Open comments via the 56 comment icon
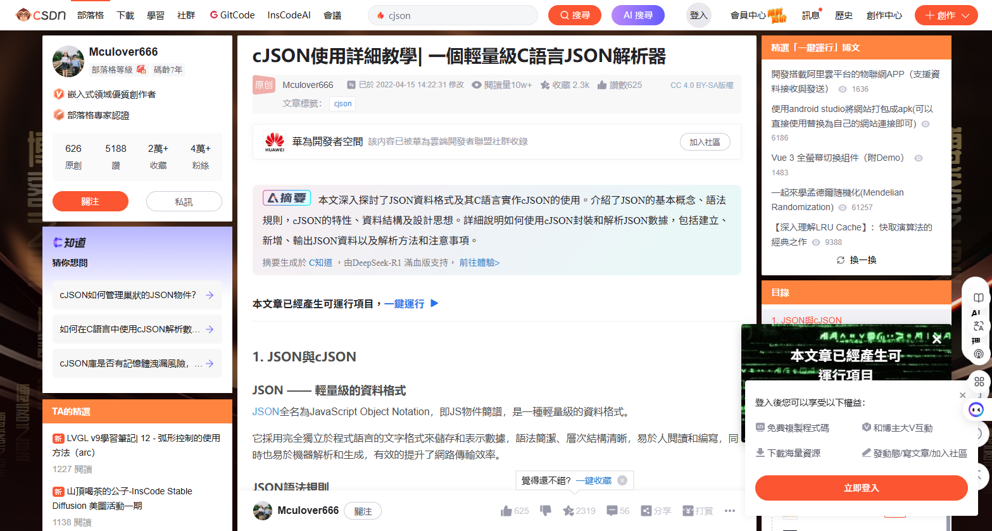 (x=618, y=511)
